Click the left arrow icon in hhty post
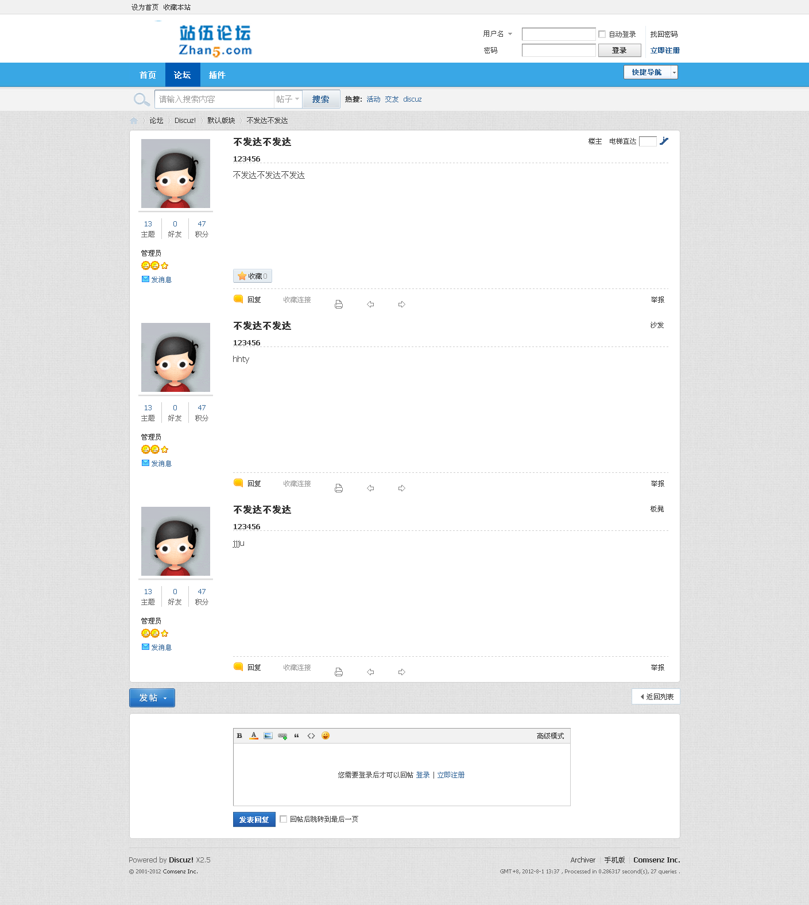 click(370, 488)
